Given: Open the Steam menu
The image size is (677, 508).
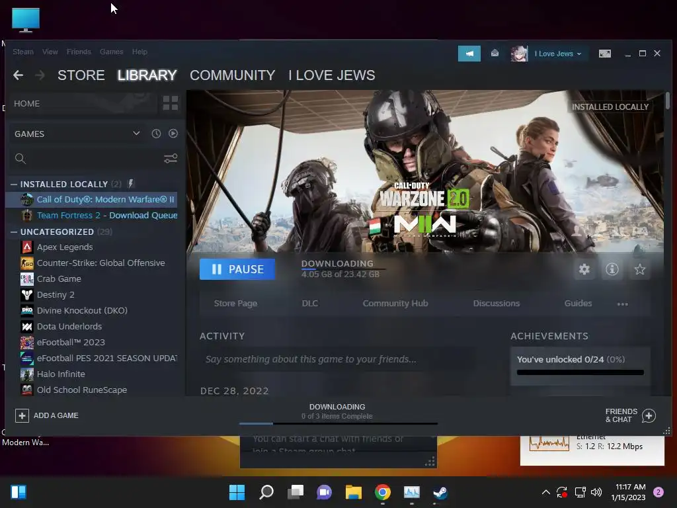Looking at the screenshot, I should coord(23,52).
